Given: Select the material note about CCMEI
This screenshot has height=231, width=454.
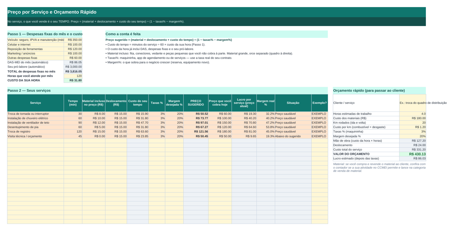Looking at the screenshot, I should tap(379, 167).
